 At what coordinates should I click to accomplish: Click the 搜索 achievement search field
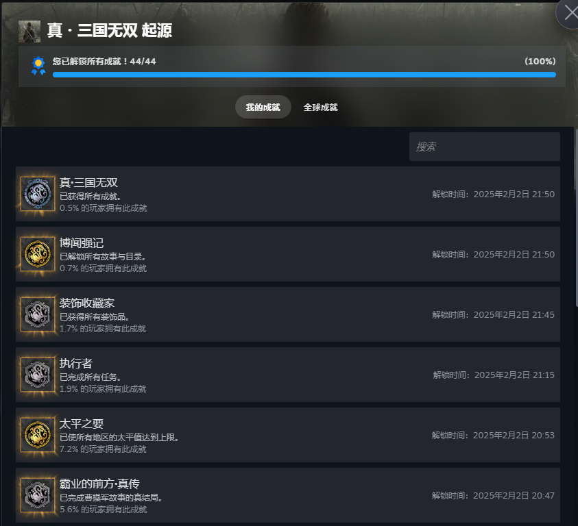[x=484, y=147]
